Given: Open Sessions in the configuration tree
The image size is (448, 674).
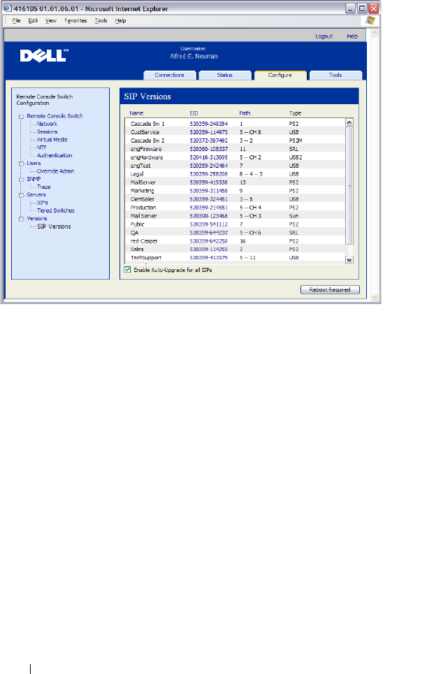Looking at the screenshot, I should pyautogui.click(x=48, y=131).
